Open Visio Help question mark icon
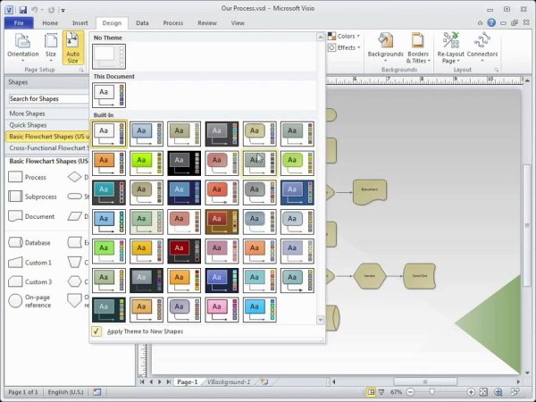 click(491, 23)
